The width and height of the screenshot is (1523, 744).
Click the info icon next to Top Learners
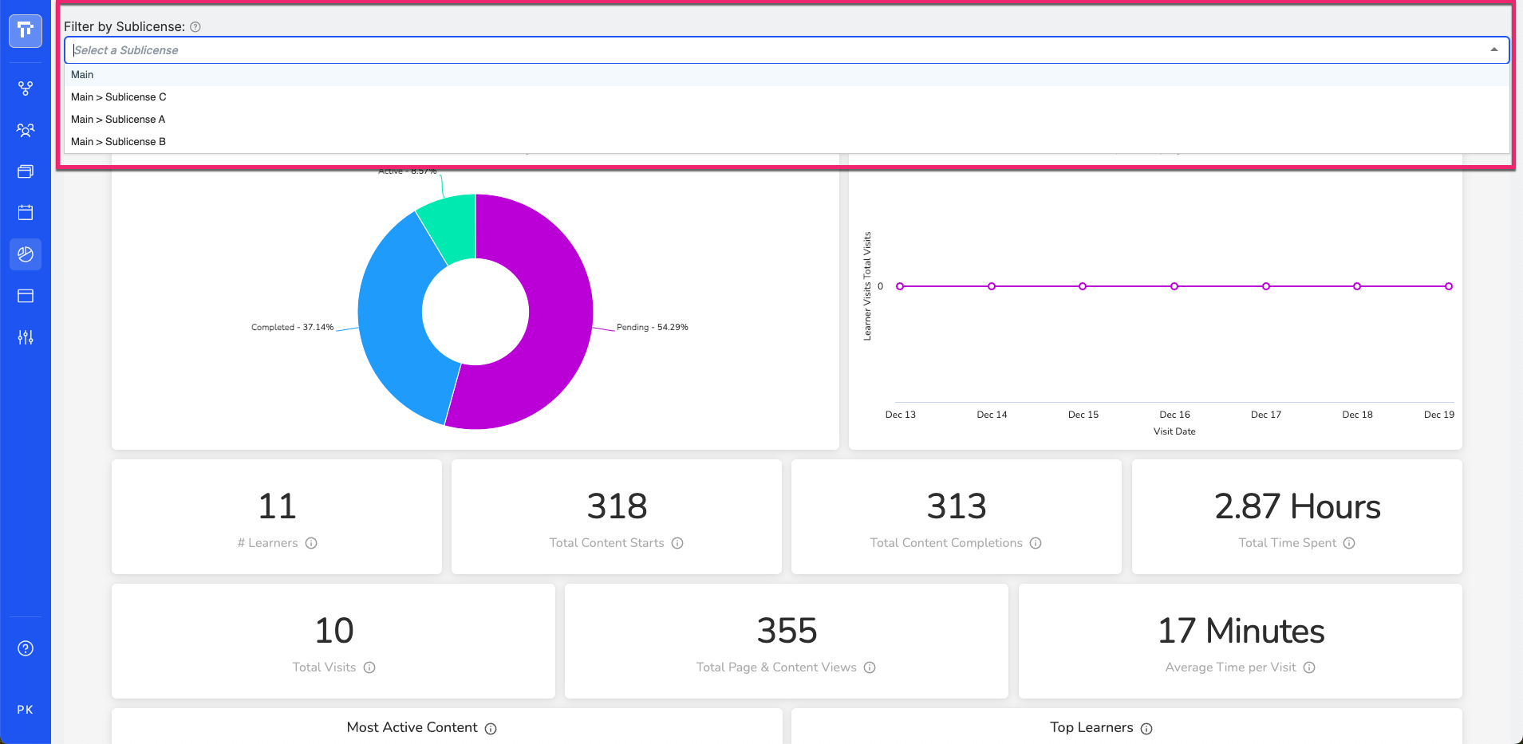[1146, 729]
